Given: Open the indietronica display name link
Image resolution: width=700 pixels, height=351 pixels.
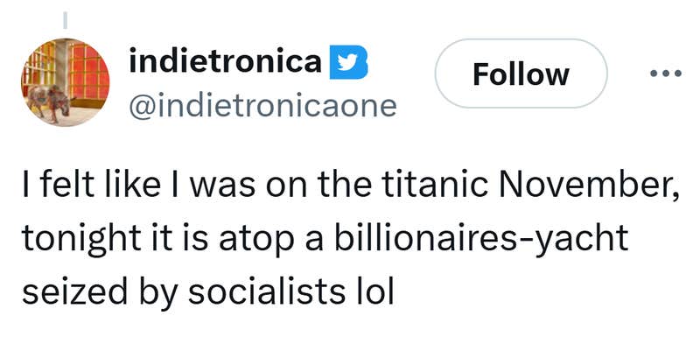Looking at the screenshot, I should (x=225, y=61).
